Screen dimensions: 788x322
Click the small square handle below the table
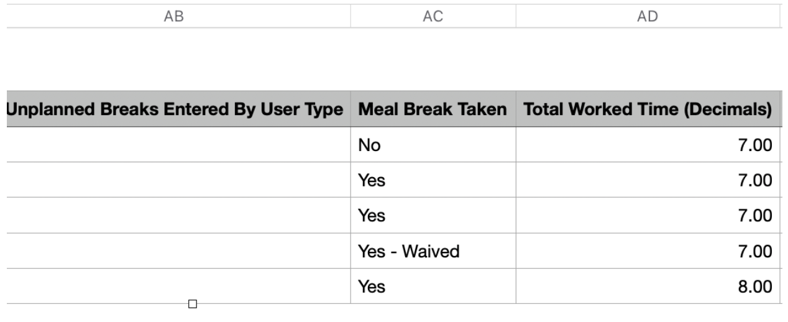[192, 304]
